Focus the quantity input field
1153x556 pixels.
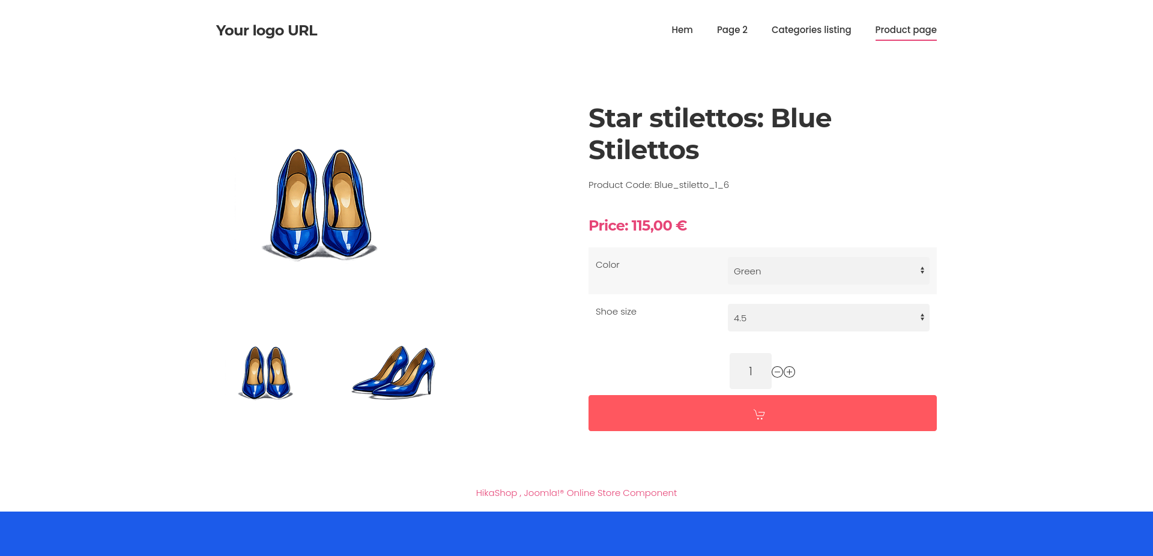point(750,371)
